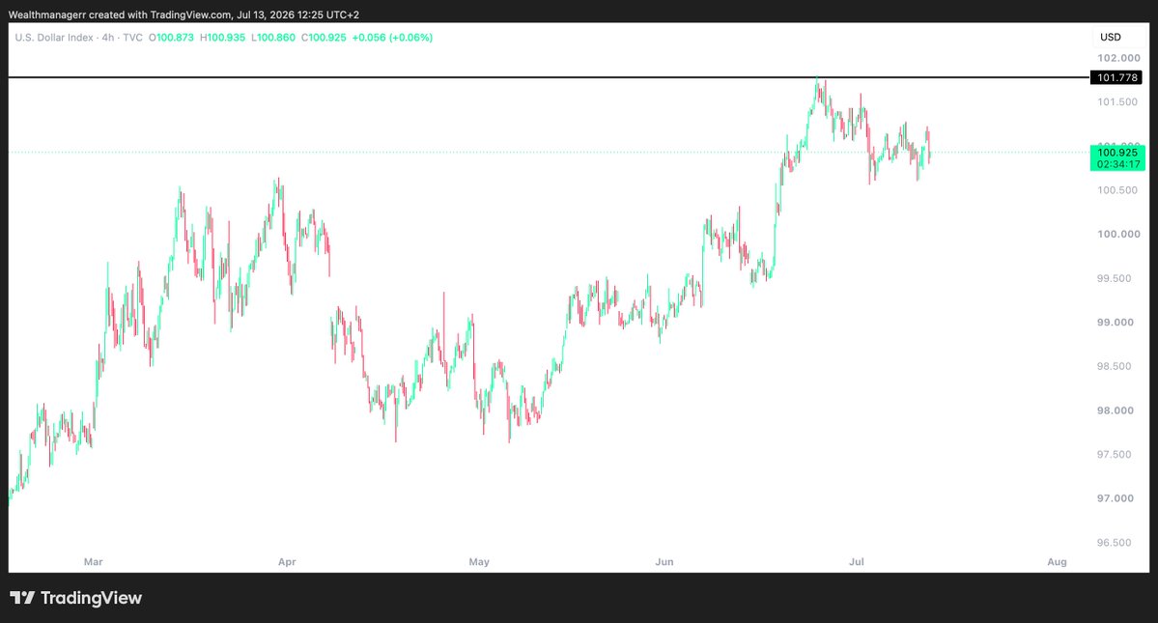
Task: Click the 101.500 price axis label
Action: pyautogui.click(x=1117, y=101)
